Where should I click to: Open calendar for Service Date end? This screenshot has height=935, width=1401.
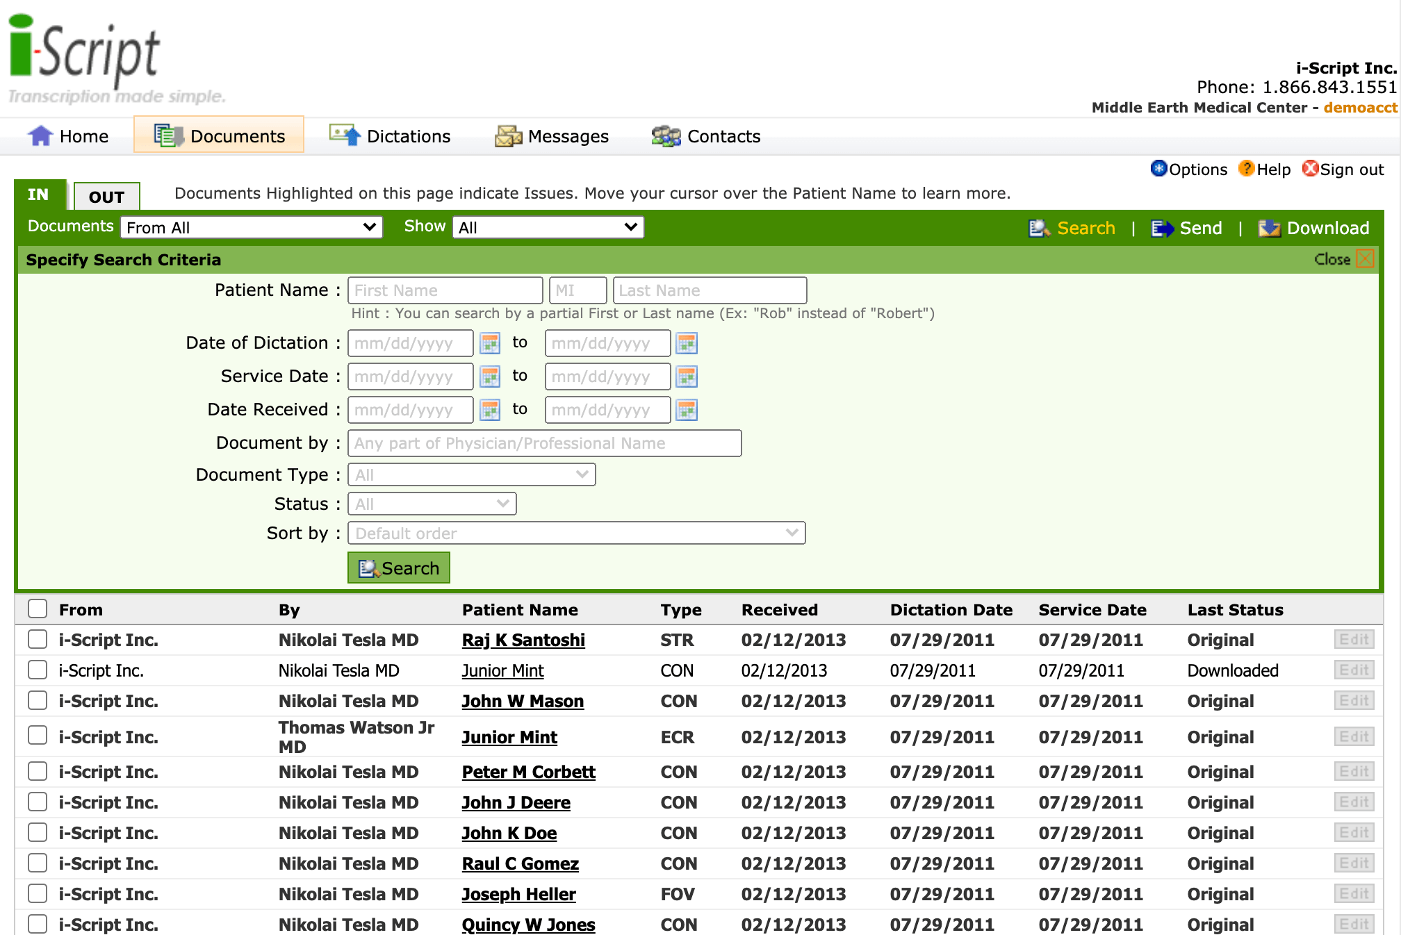point(687,377)
